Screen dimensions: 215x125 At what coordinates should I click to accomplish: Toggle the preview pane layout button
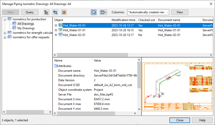tap(94, 12)
